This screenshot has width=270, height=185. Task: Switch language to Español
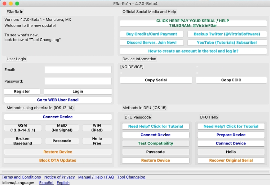[46, 183]
